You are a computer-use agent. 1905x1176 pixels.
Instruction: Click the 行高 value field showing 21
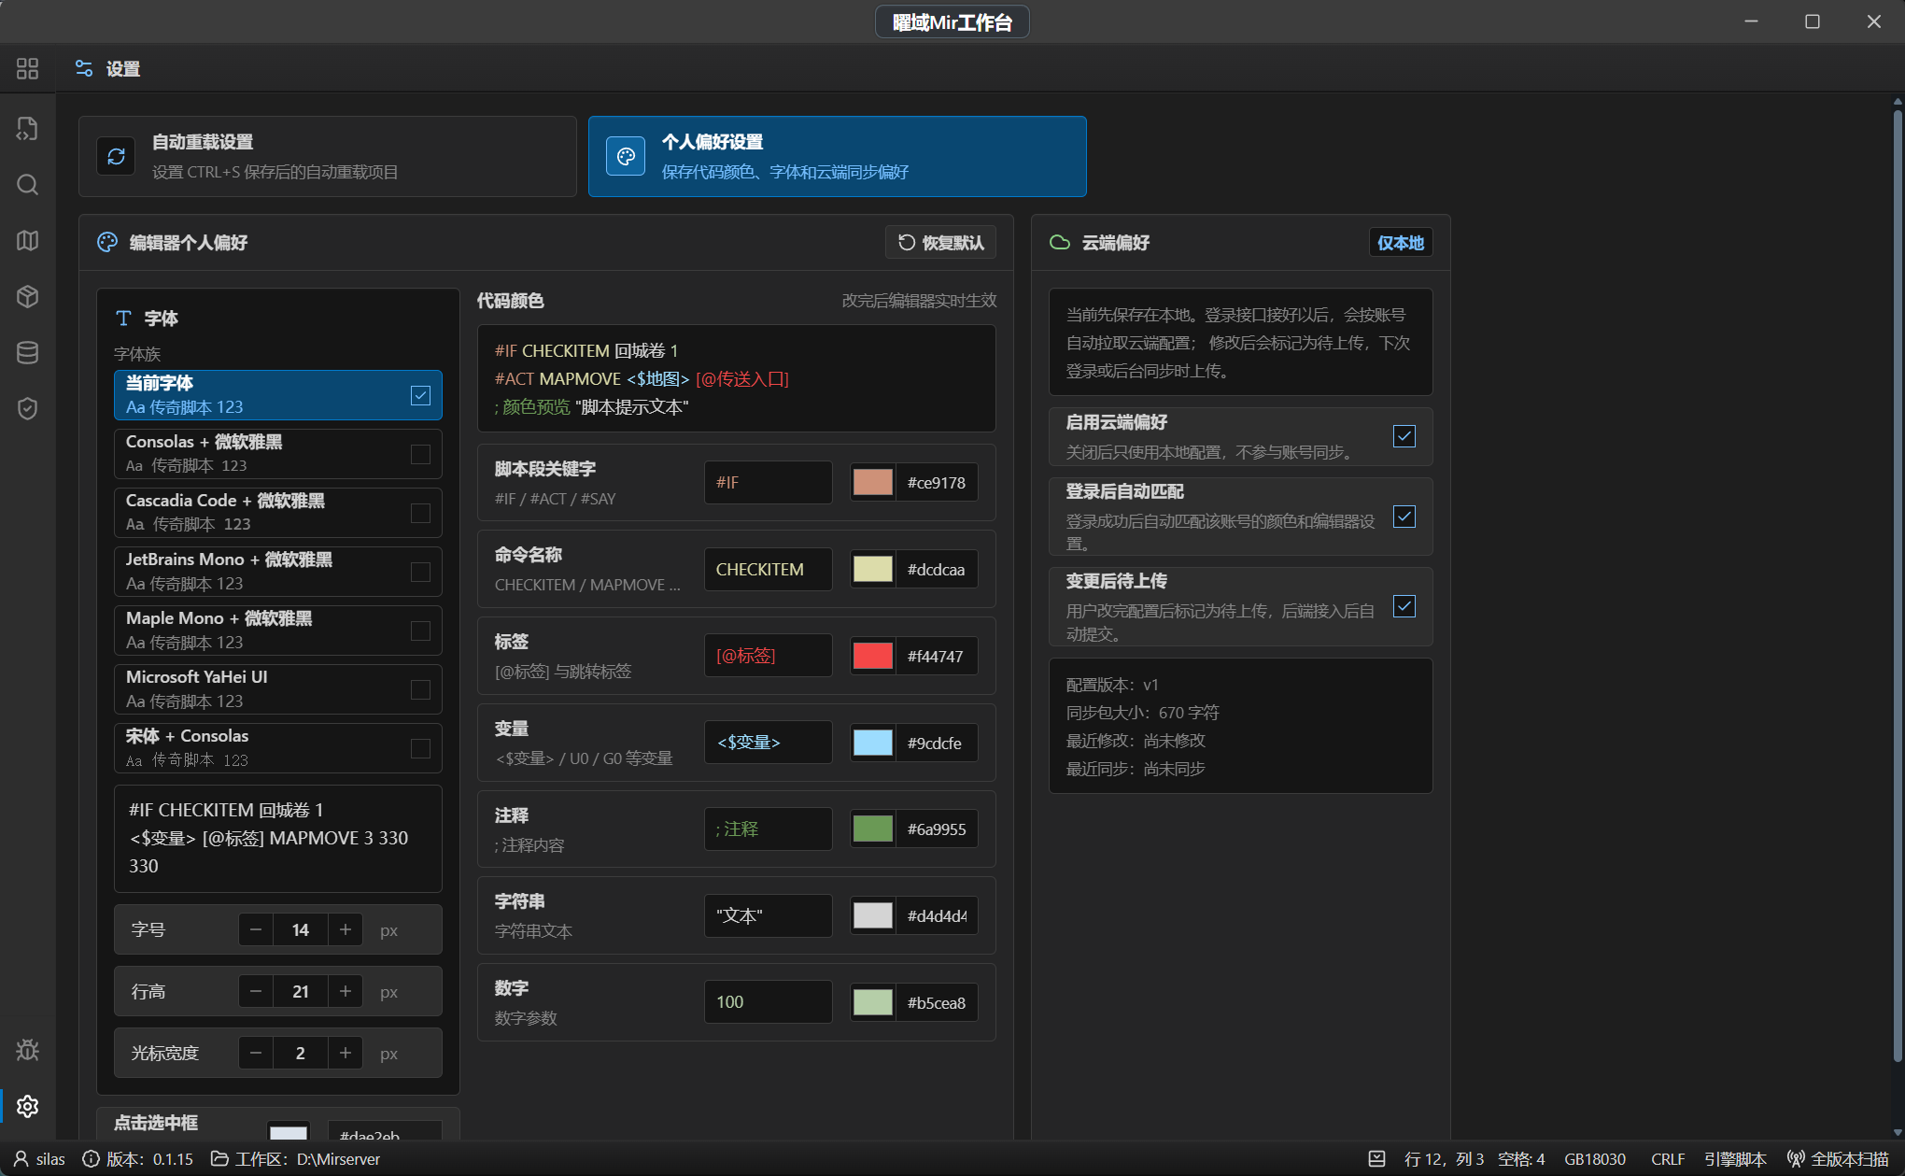300,991
